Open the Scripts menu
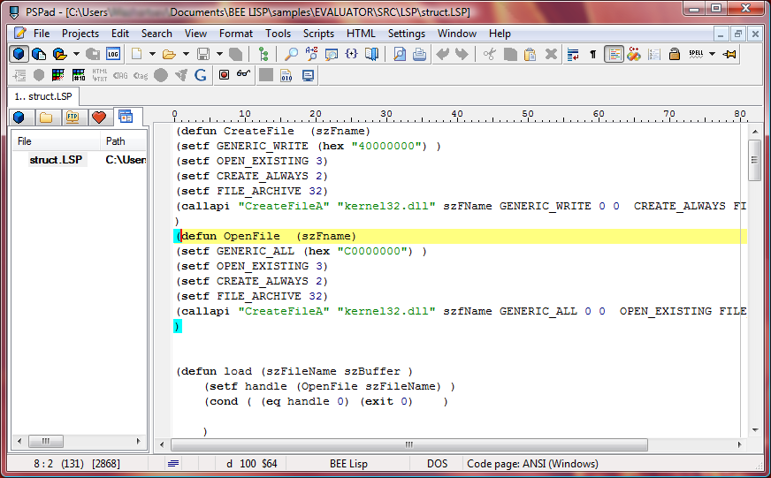Image resolution: width=771 pixels, height=478 pixels. click(318, 34)
